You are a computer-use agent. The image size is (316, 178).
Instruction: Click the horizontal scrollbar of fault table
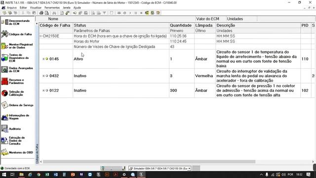tap(149, 162)
